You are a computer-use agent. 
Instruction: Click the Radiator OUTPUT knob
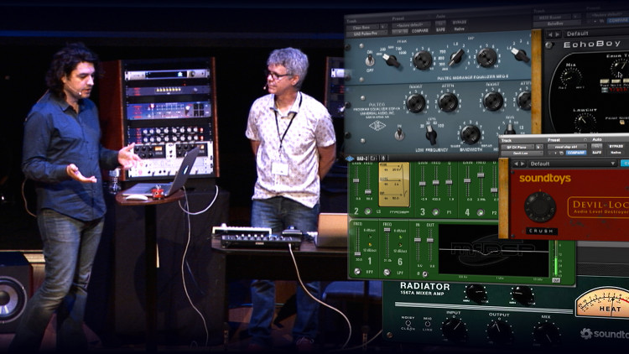pos(500,332)
